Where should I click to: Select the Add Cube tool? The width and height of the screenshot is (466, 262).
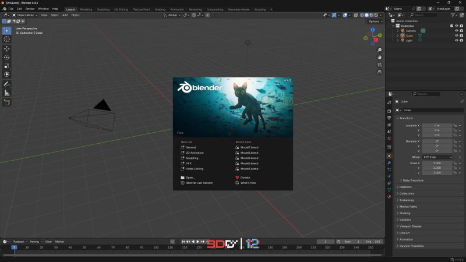pyautogui.click(x=7, y=102)
